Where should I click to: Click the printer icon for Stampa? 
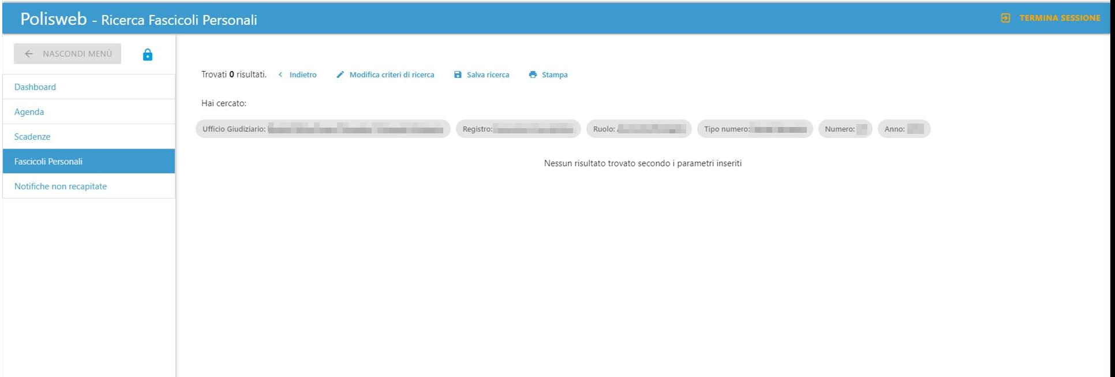point(533,75)
